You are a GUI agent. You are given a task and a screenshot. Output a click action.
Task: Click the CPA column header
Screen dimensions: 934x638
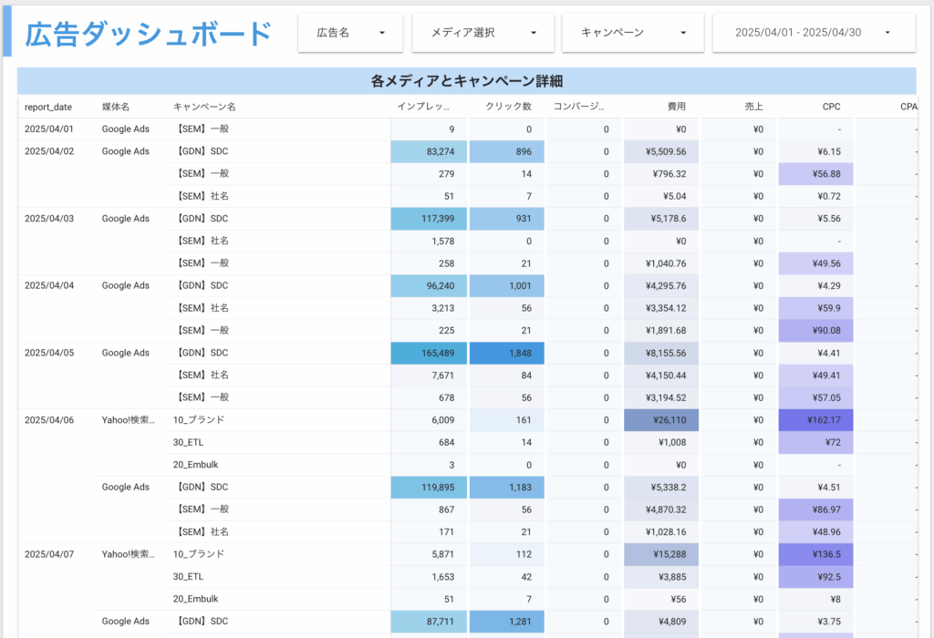(x=908, y=107)
